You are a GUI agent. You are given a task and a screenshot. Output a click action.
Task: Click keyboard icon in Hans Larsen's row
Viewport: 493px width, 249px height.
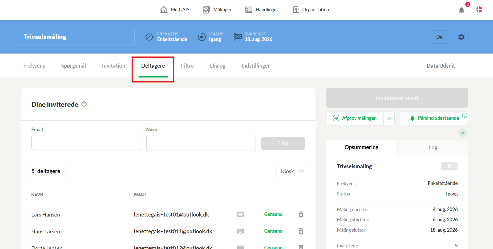click(x=240, y=231)
